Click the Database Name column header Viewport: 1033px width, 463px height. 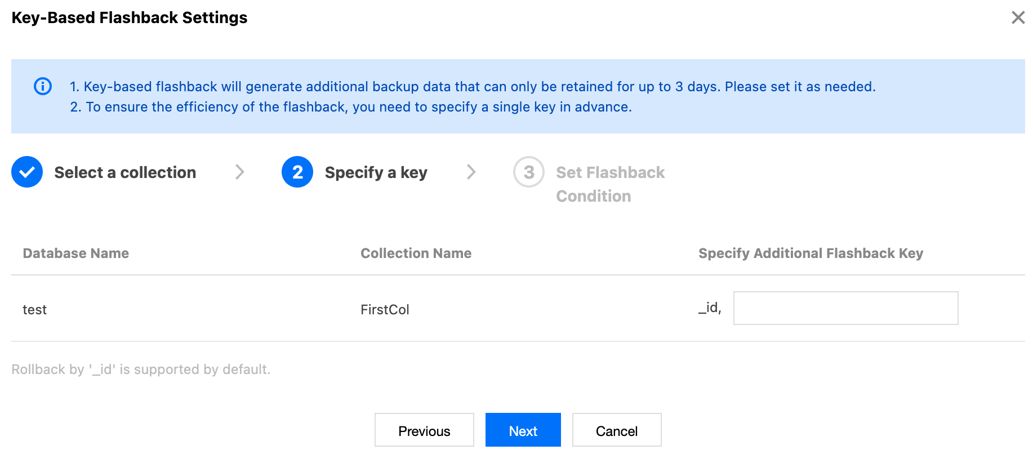tap(76, 253)
